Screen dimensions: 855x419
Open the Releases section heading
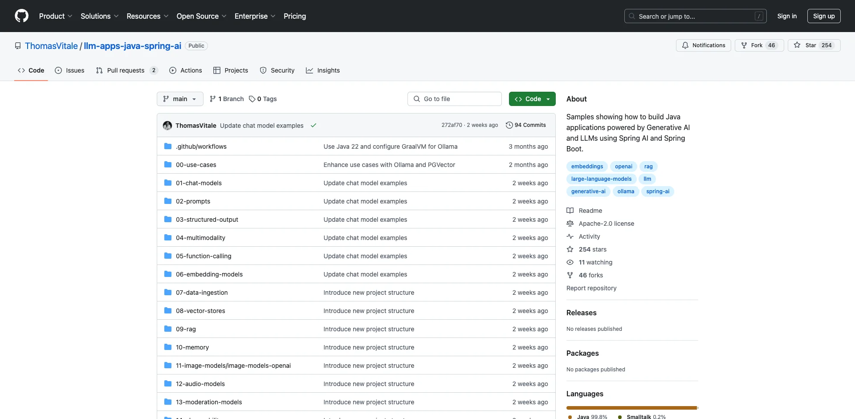click(x=581, y=313)
